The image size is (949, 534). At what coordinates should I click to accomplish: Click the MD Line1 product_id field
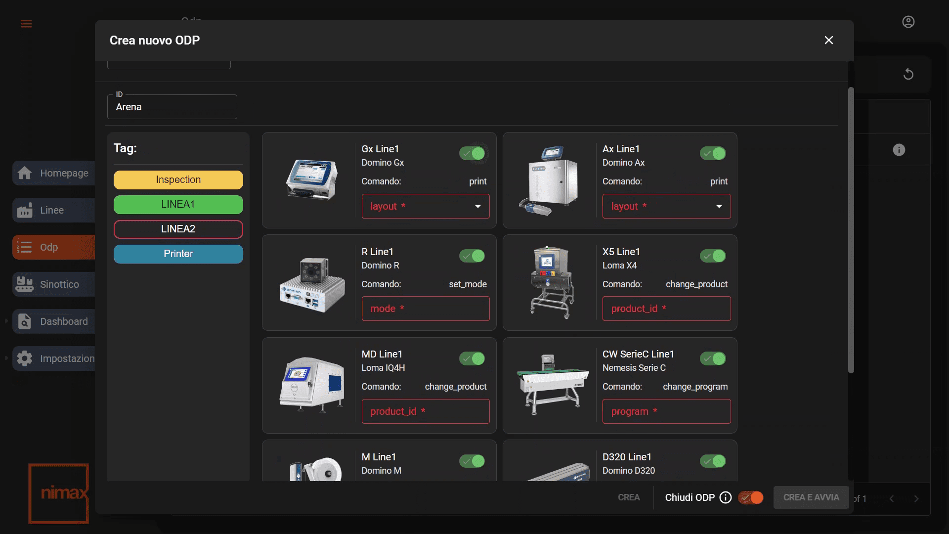426,411
